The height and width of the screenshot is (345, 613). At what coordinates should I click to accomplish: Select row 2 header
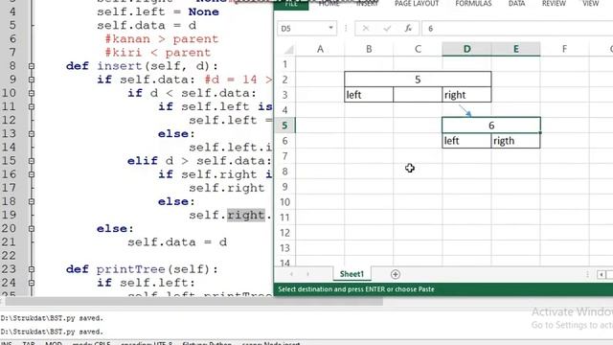pos(285,80)
